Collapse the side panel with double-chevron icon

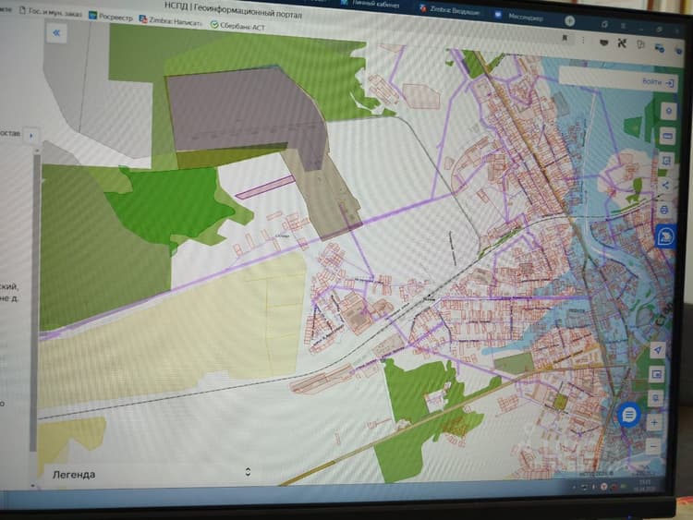56,32
